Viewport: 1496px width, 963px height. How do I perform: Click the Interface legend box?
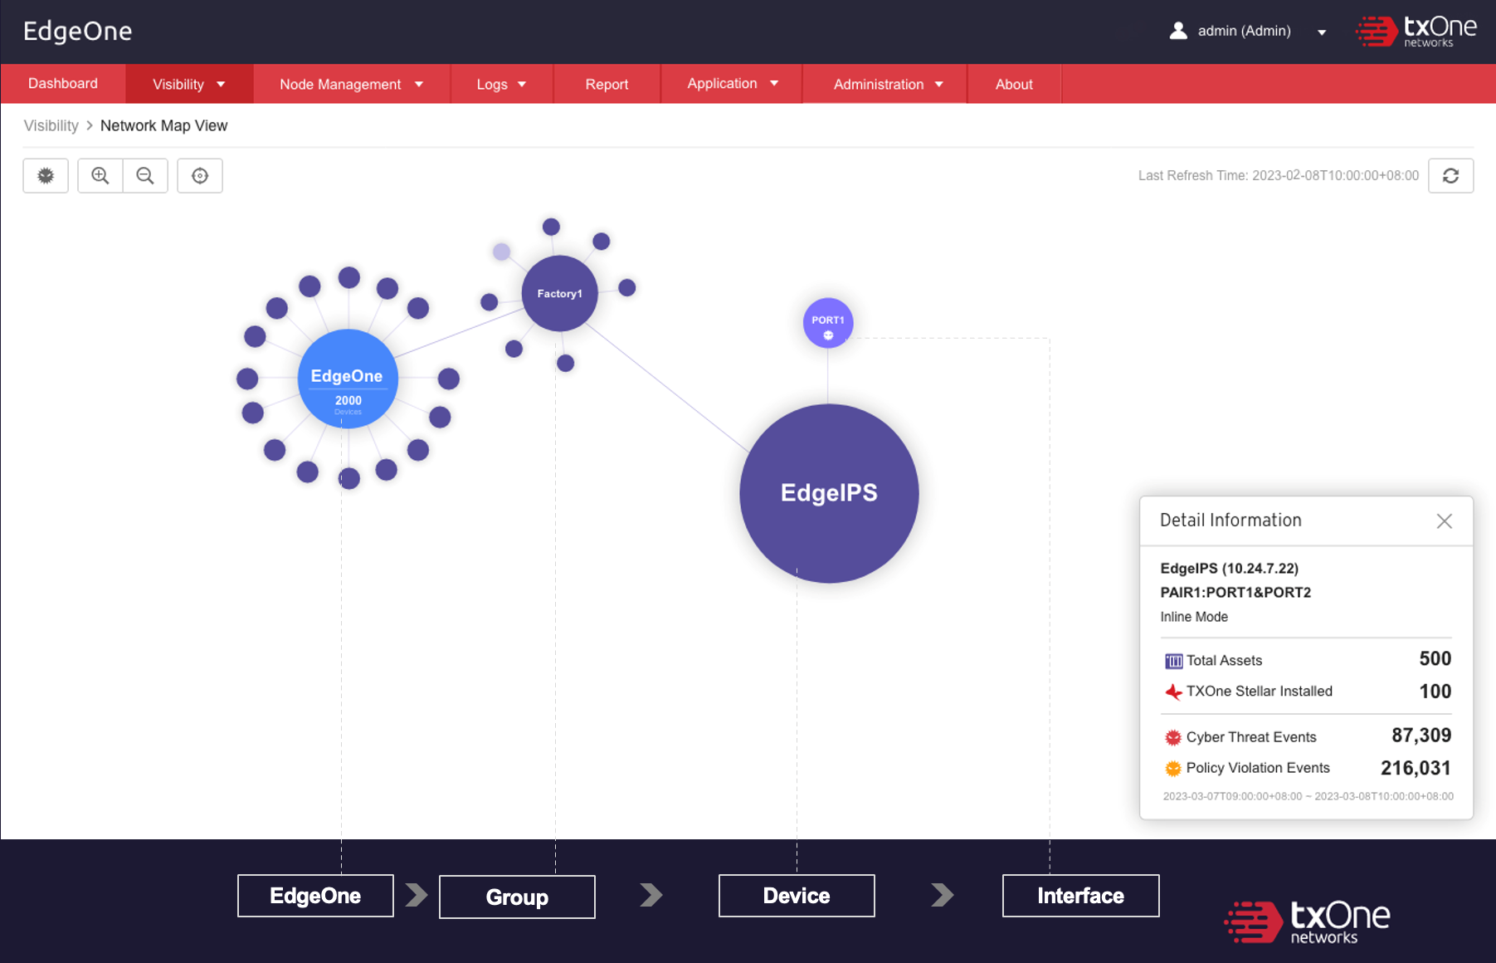(1080, 896)
